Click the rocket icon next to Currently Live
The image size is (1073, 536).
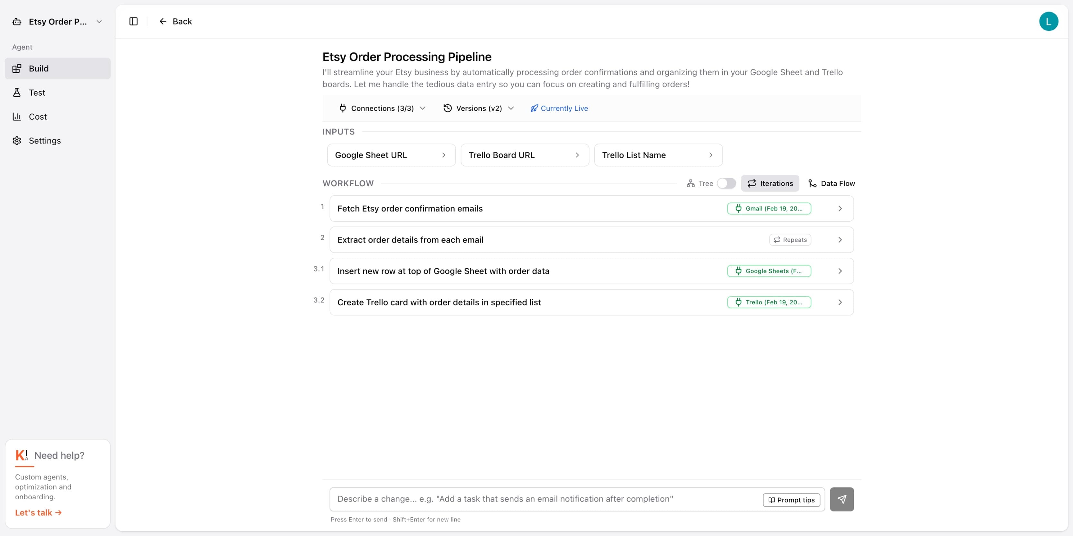click(x=534, y=108)
